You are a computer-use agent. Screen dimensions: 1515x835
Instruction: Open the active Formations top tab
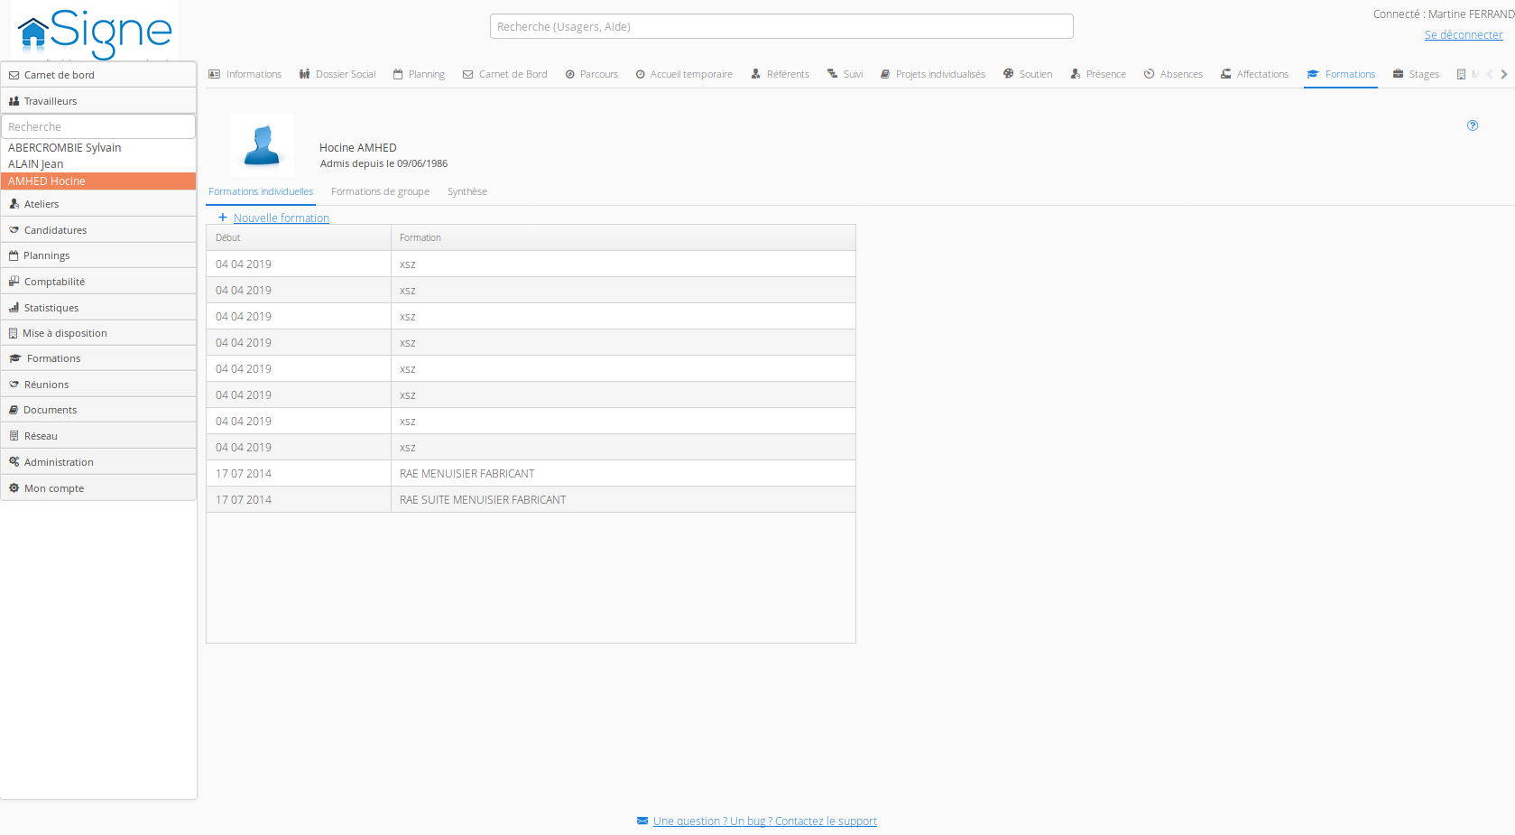[x=1341, y=74]
